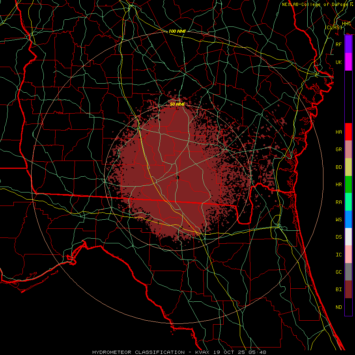The width and height of the screenshot is (355, 355).
Task: Click the "ND" legend label
Action: tap(339, 307)
